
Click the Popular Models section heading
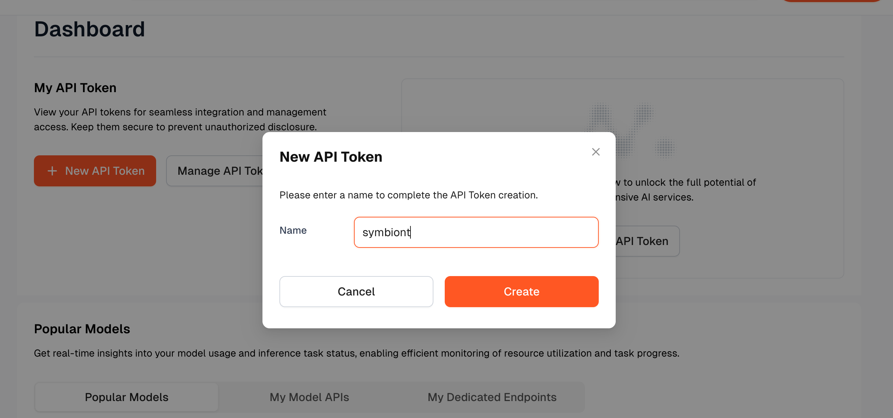pos(82,329)
